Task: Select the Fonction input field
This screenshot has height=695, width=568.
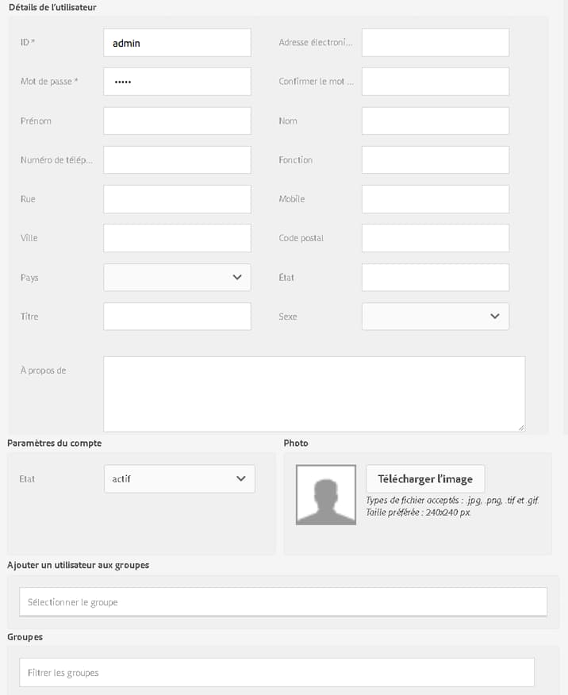Action: (435, 159)
